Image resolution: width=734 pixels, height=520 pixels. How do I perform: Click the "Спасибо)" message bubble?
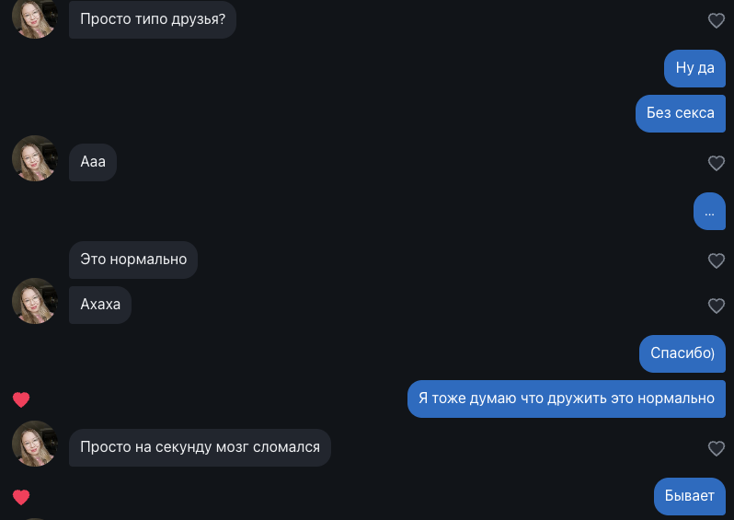[682, 353]
